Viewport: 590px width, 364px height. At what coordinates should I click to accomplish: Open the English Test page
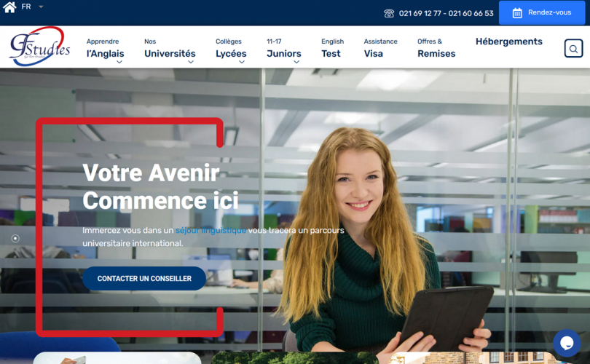click(332, 48)
